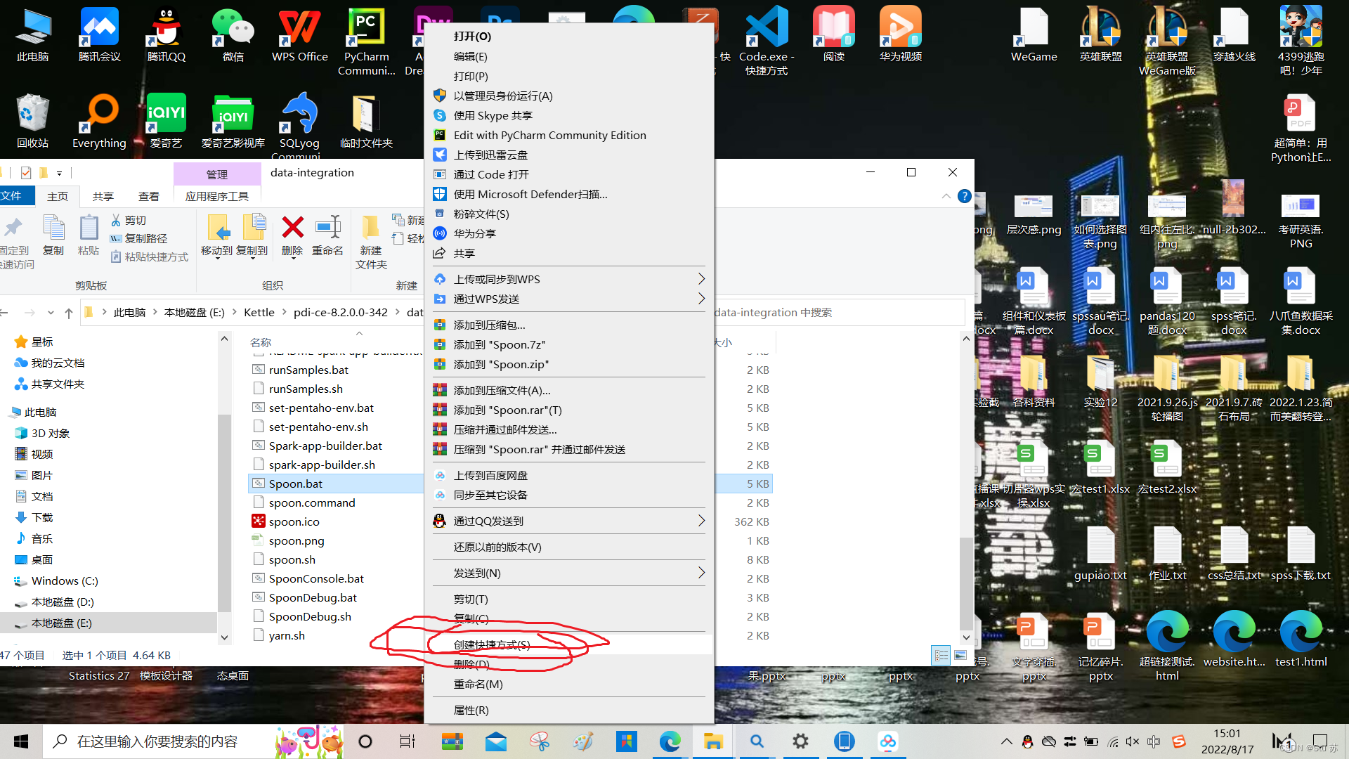Click the volume icon in system tray

[1132, 741]
